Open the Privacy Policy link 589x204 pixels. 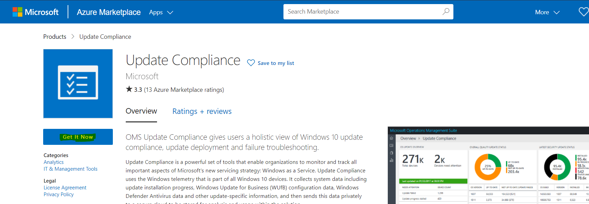58,194
